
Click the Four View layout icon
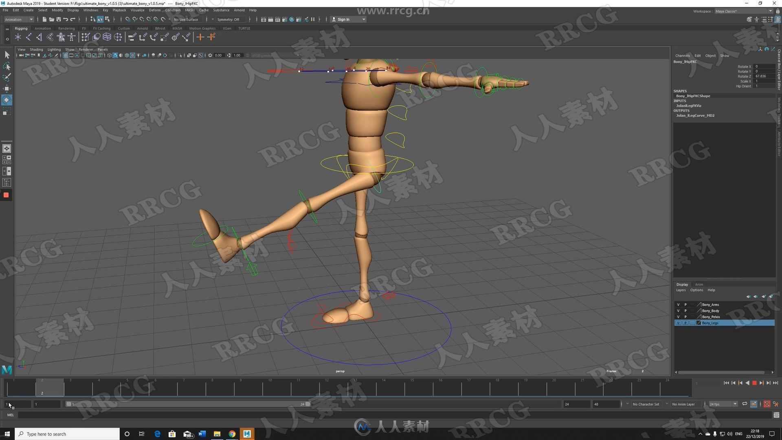coord(7,160)
